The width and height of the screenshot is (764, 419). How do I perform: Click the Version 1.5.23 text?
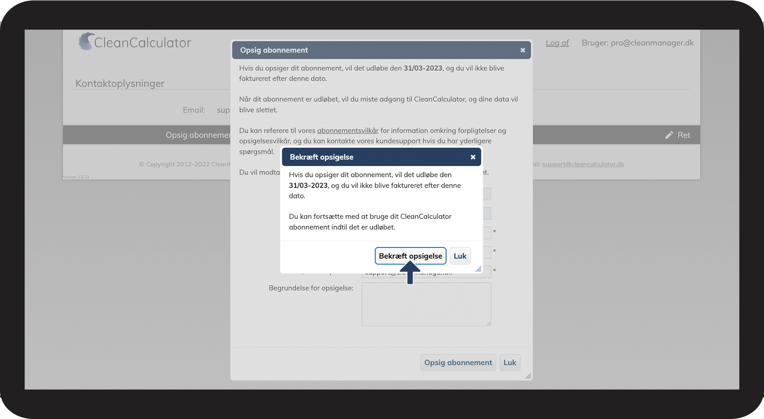point(76,177)
